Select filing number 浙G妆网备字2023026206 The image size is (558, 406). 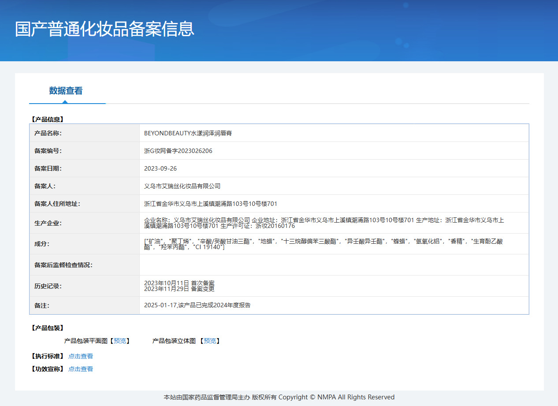[x=178, y=151]
